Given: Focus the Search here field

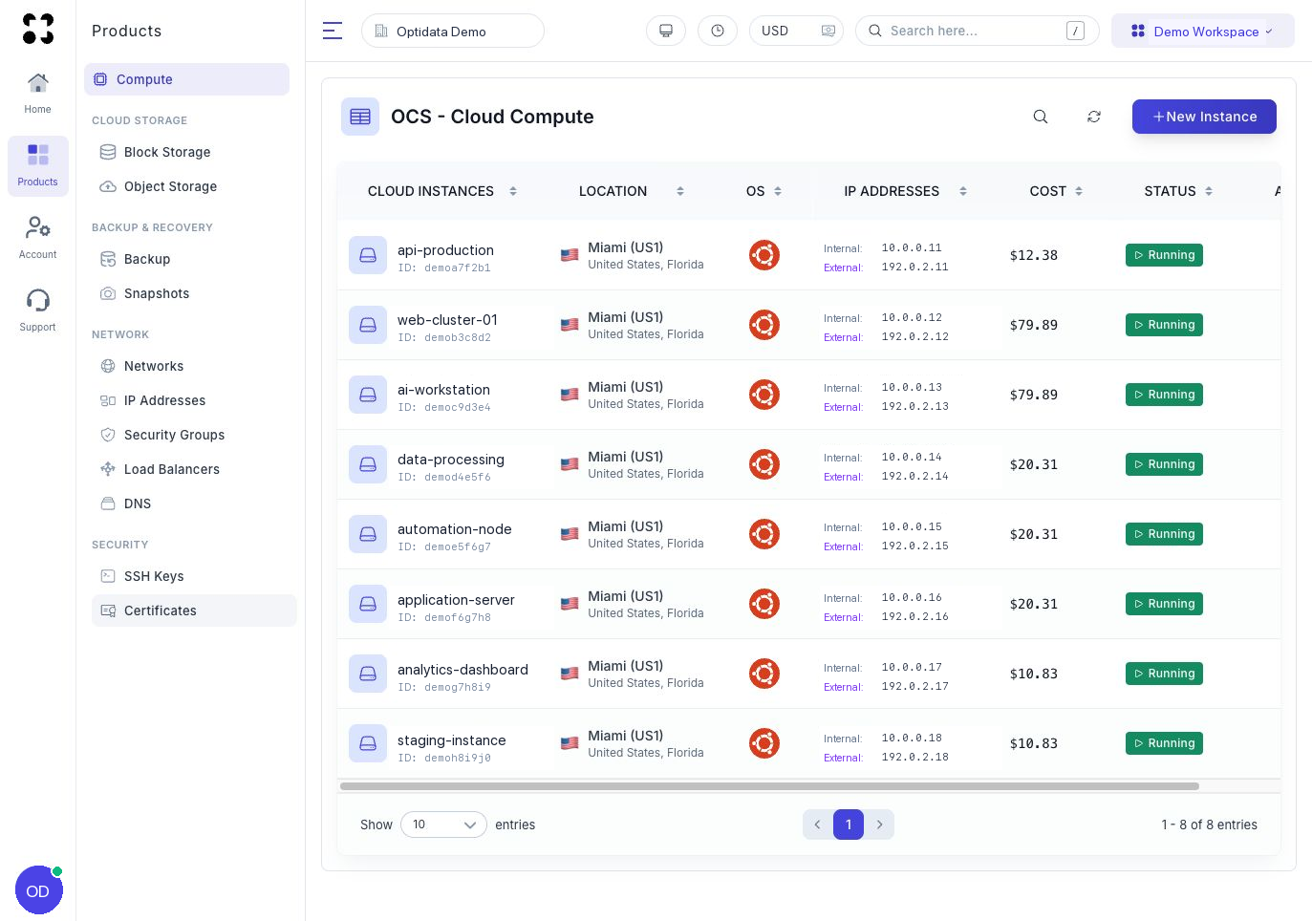Looking at the screenshot, I should 977,31.
